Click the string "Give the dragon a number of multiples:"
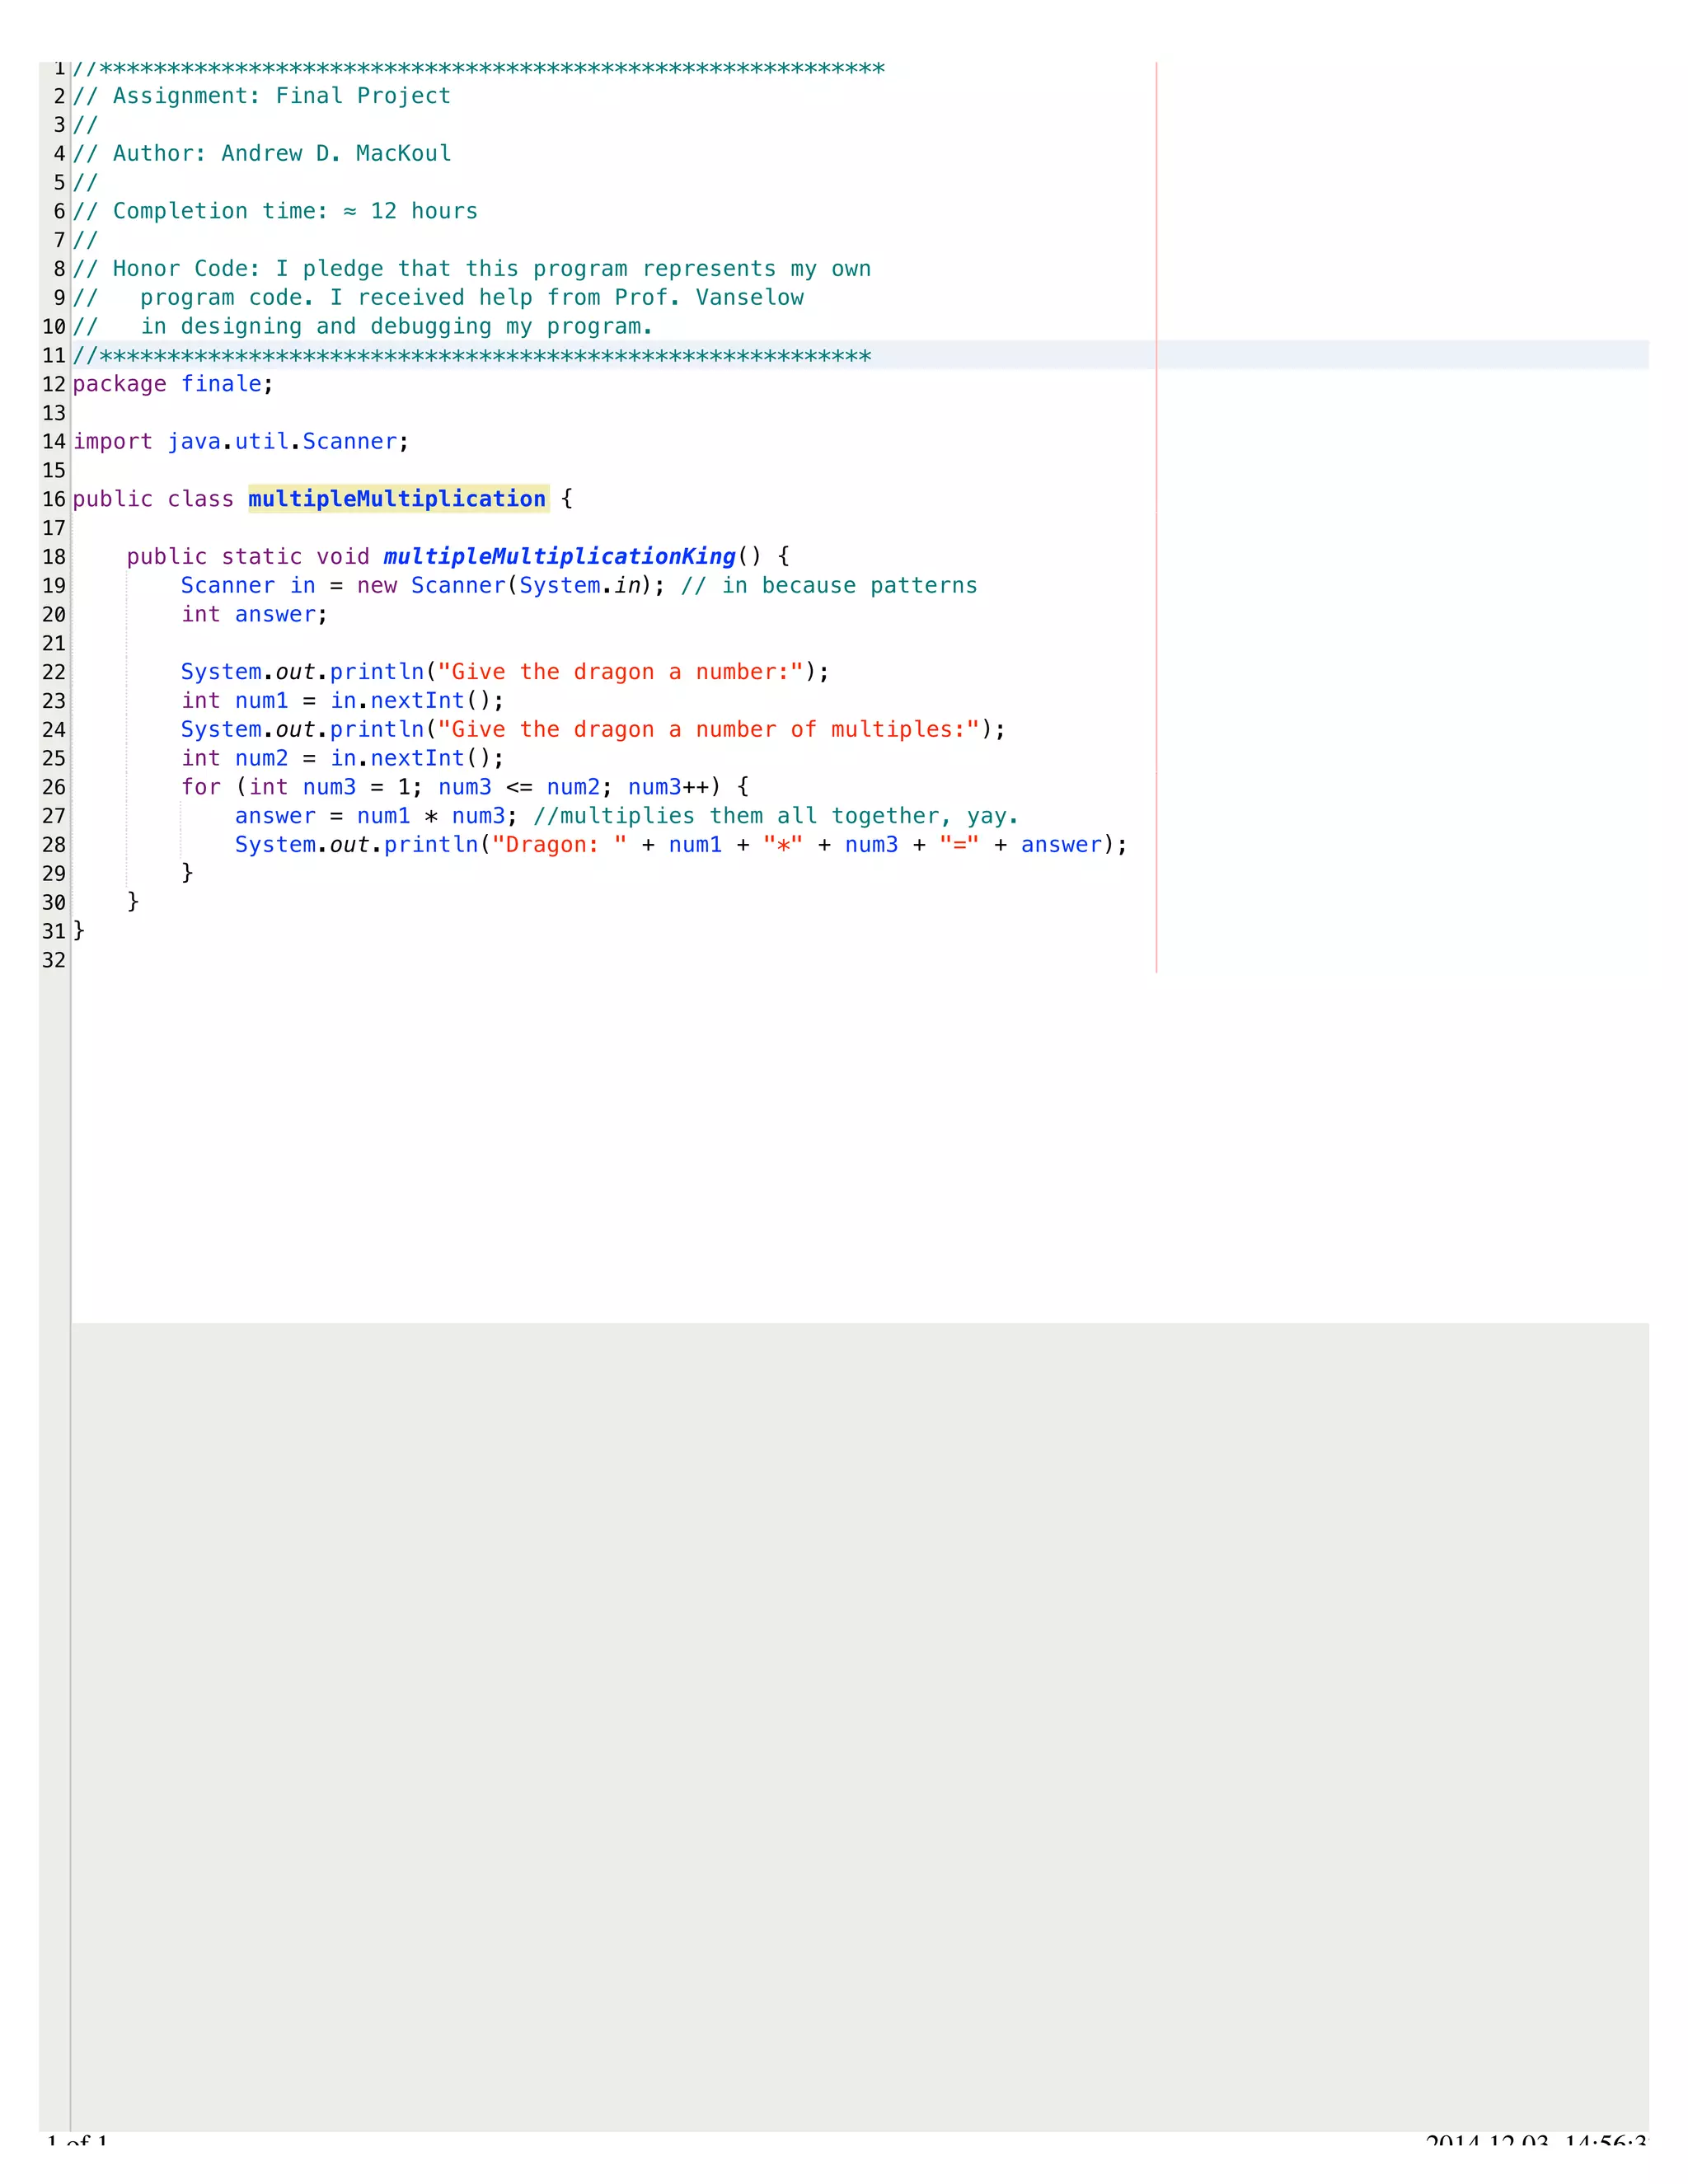Screen dimensions: 1688x2184 pos(709,730)
